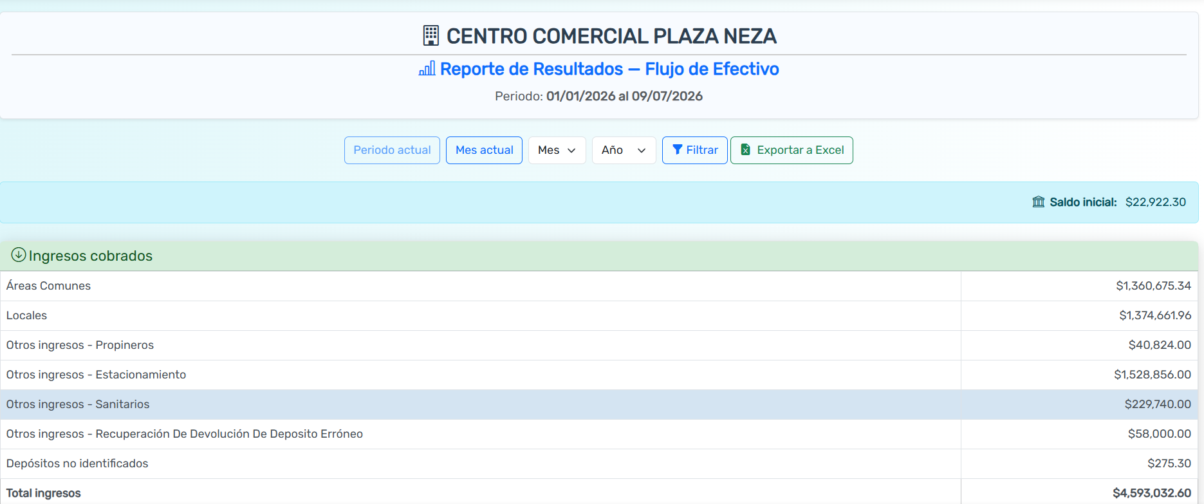Click the amount $40,824.00
The image size is (1204, 504).
tap(1160, 345)
